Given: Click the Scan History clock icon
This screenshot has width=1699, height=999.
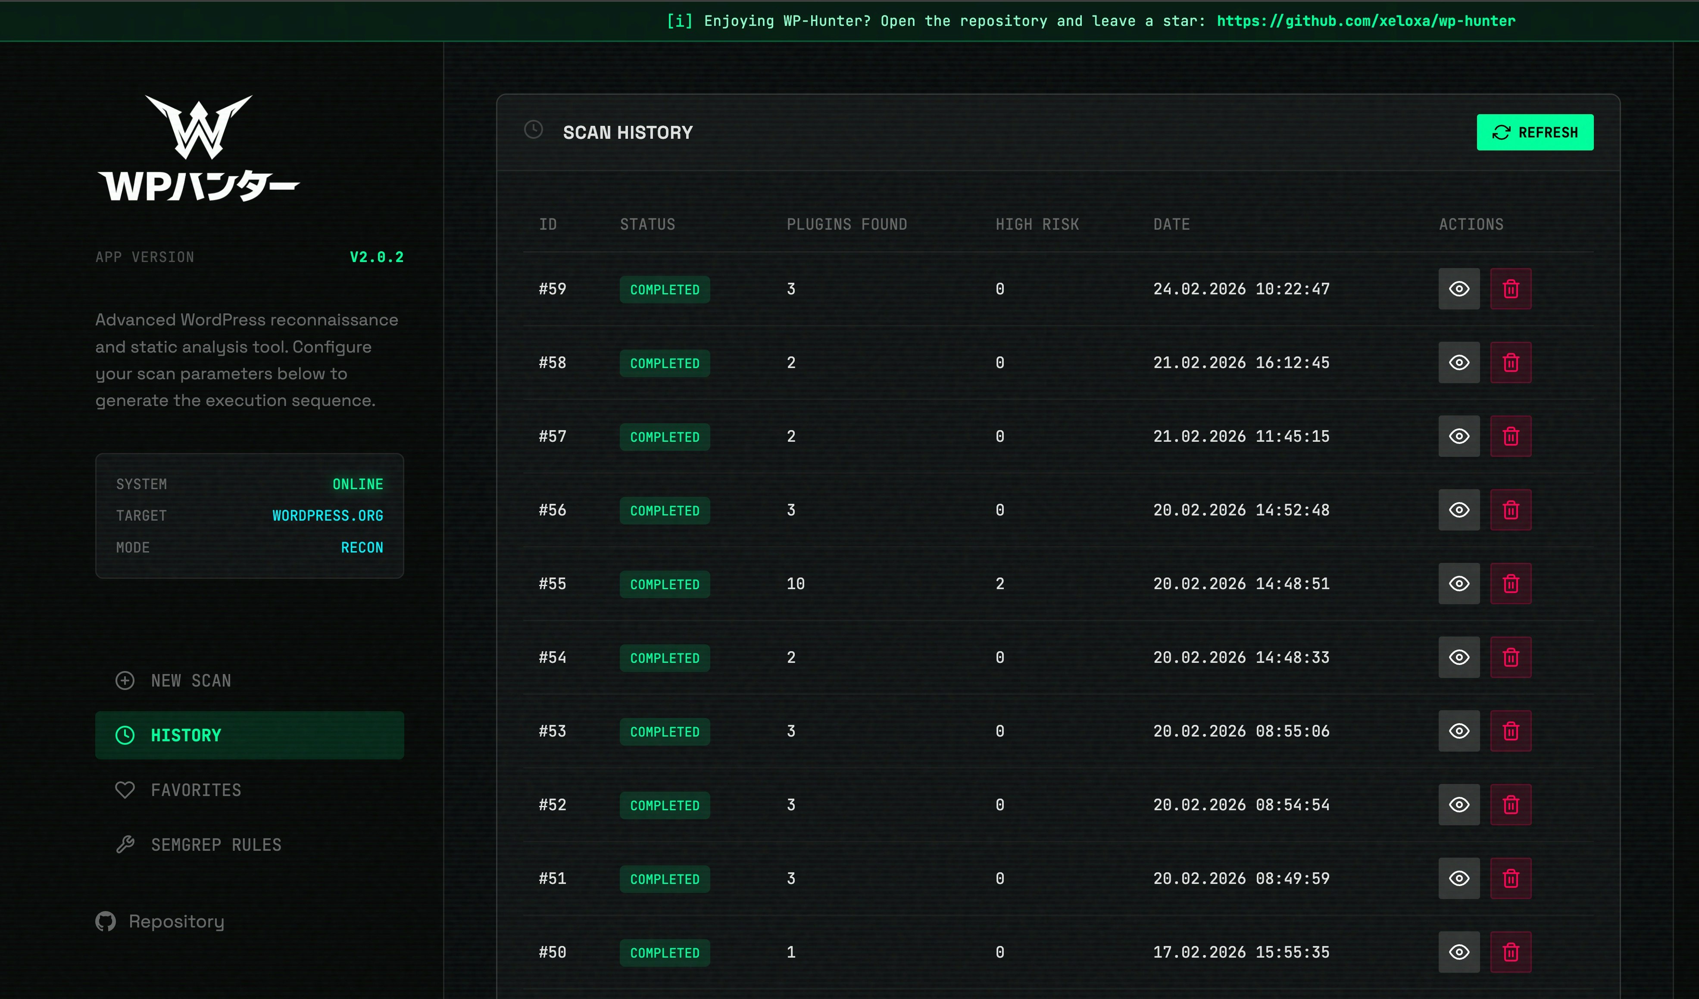Looking at the screenshot, I should point(533,130).
